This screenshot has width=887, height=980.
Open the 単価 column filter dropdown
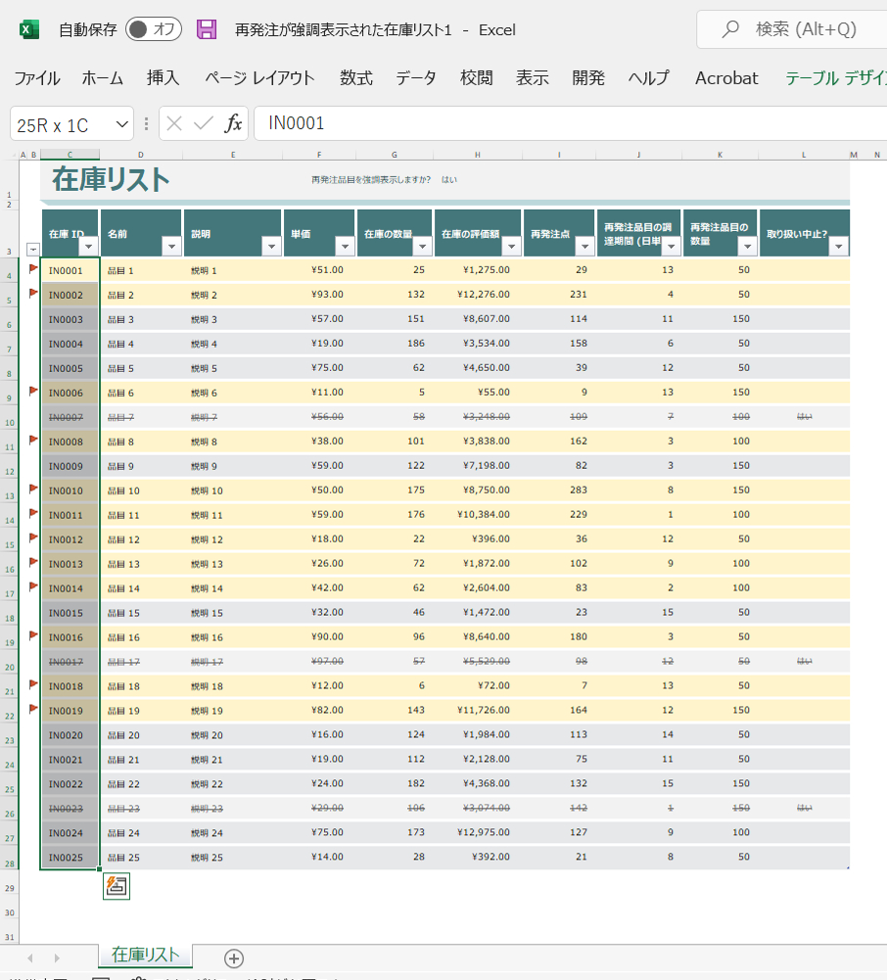click(345, 247)
